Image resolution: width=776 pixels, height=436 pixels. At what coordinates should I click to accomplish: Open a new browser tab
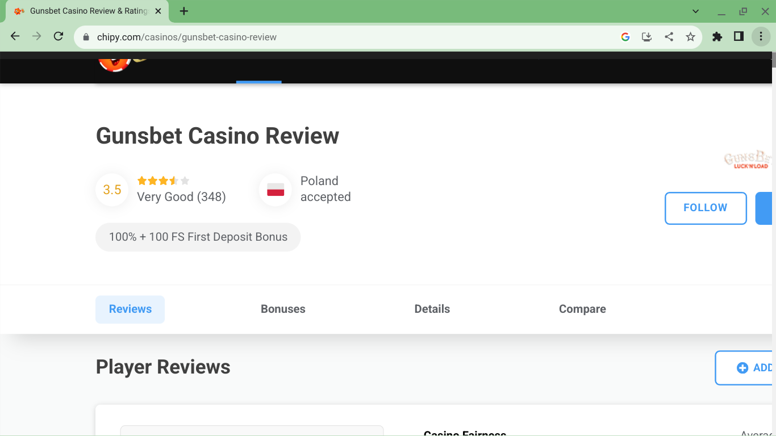click(183, 11)
